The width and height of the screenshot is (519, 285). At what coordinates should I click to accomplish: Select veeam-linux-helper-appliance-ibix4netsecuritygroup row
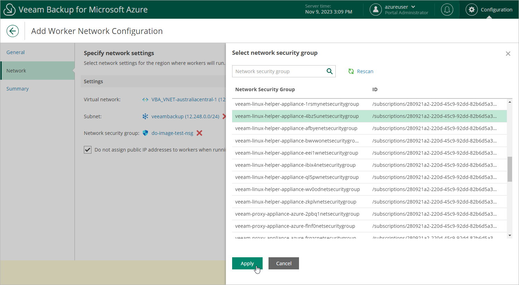coord(369,165)
